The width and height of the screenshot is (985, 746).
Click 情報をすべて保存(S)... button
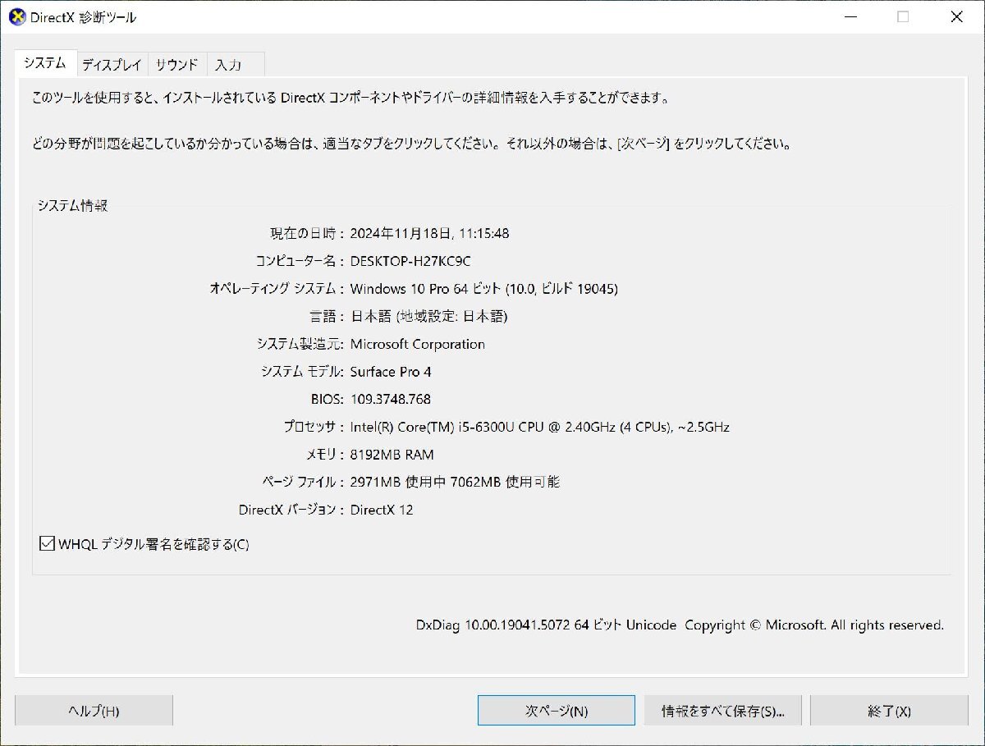tap(723, 711)
